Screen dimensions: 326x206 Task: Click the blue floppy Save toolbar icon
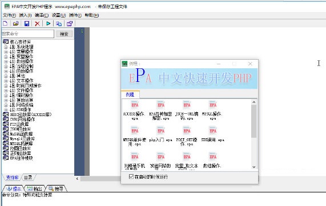pos(27,23)
